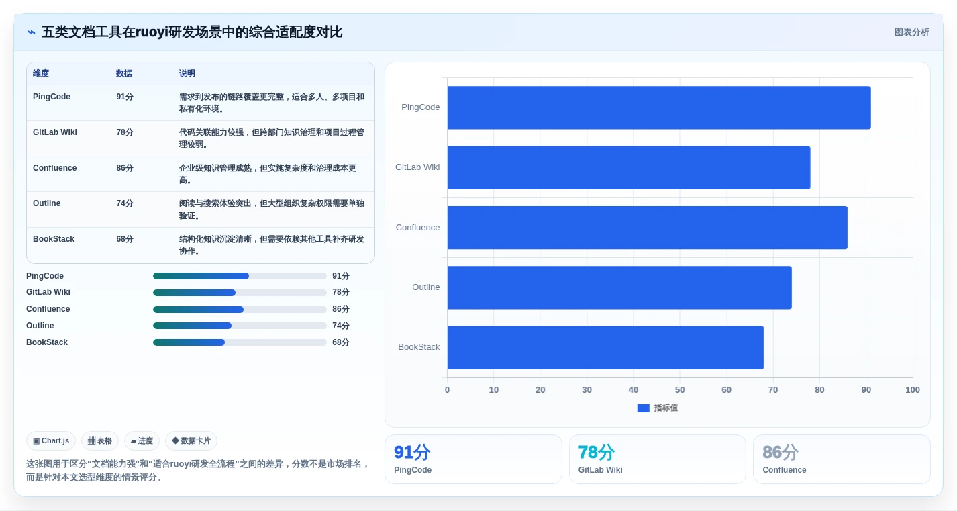The height and width of the screenshot is (511, 957).
Task: Click the GitLab Wiki progress bar
Action: pyautogui.click(x=240, y=293)
